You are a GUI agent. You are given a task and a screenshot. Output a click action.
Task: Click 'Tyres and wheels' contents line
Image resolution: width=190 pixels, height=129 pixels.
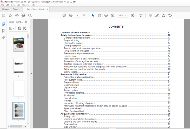117,108
